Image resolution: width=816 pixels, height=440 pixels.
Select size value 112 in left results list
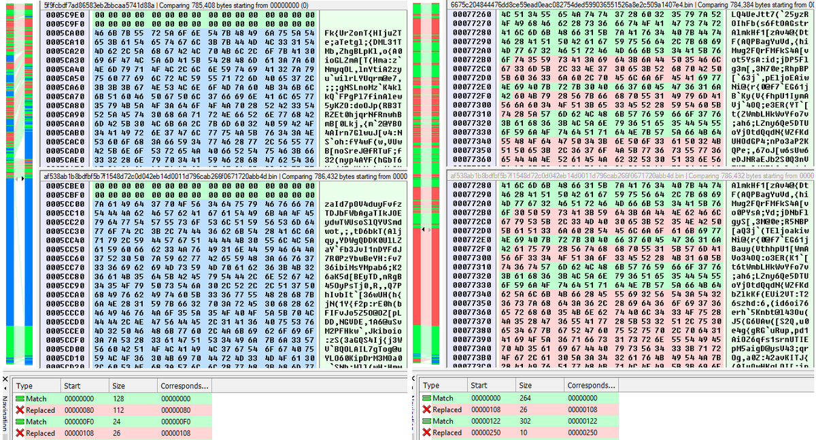(118, 409)
